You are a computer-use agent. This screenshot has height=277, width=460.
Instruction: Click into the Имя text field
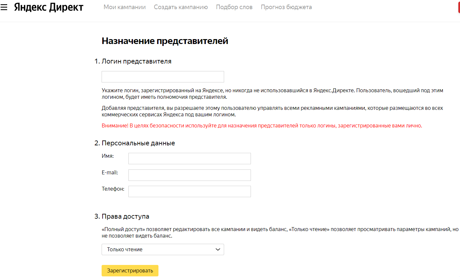pyautogui.click(x=189, y=159)
